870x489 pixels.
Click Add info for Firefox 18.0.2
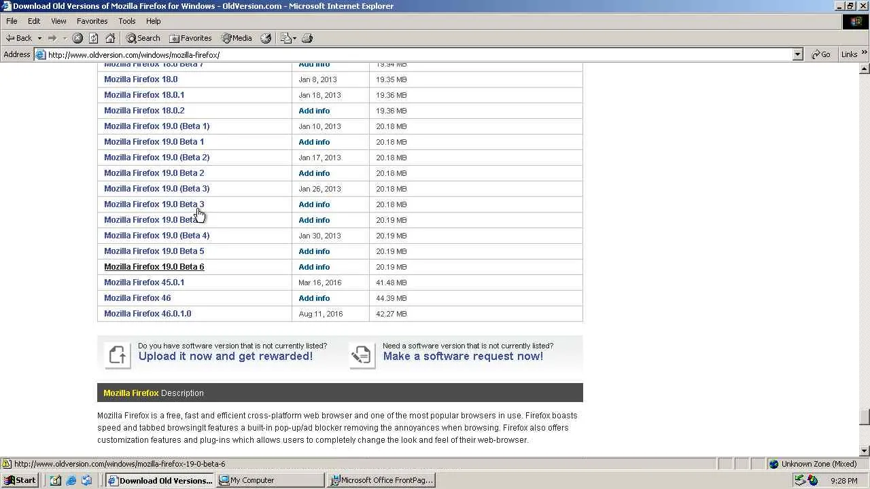coord(314,111)
